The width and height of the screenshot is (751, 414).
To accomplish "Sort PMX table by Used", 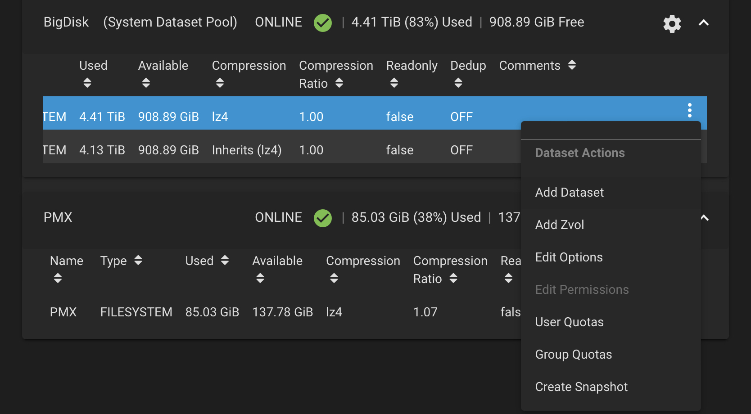I will [225, 260].
